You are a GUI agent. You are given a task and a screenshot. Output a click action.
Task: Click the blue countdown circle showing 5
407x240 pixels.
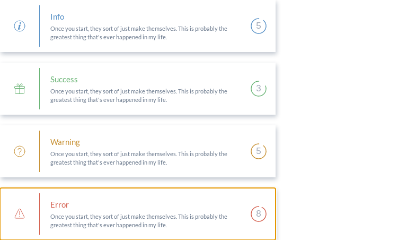point(259,26)
